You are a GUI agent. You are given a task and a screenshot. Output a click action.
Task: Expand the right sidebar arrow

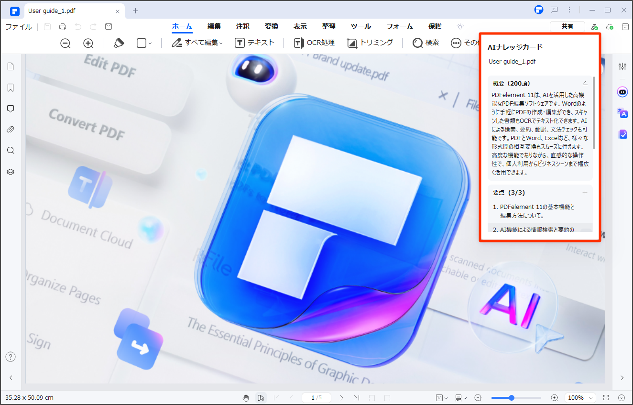622,378
